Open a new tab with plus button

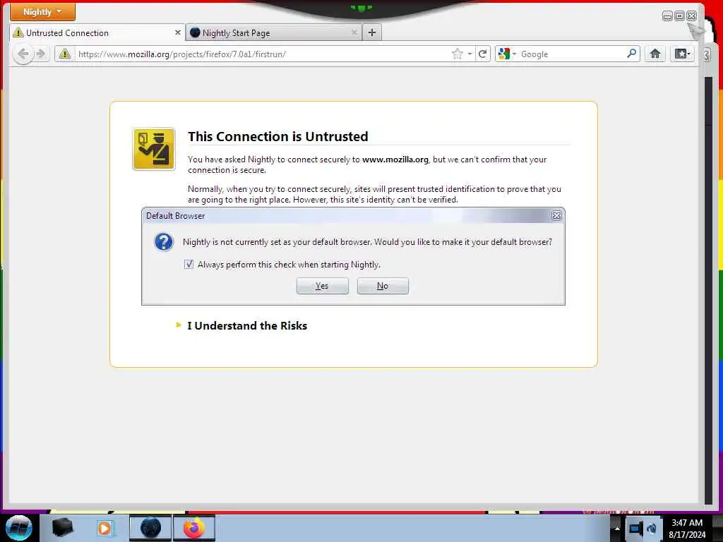tap(372, 32)
